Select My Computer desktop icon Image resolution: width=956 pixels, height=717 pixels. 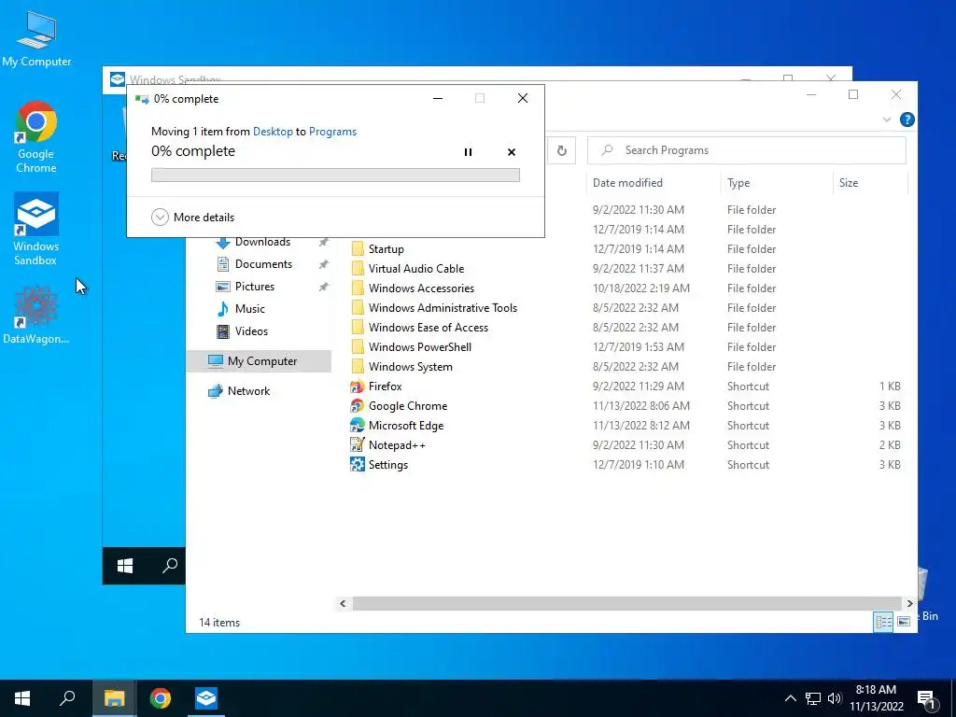(36, 39)
